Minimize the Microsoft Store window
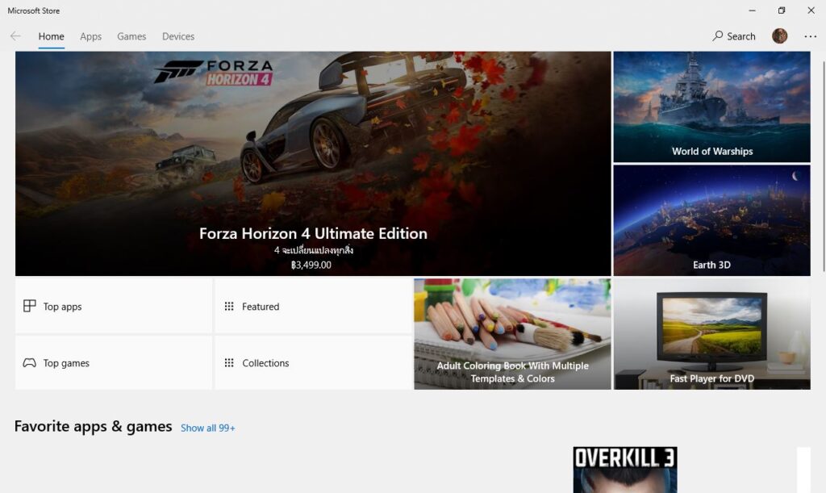Screen dimensions: 826x493 753,10
